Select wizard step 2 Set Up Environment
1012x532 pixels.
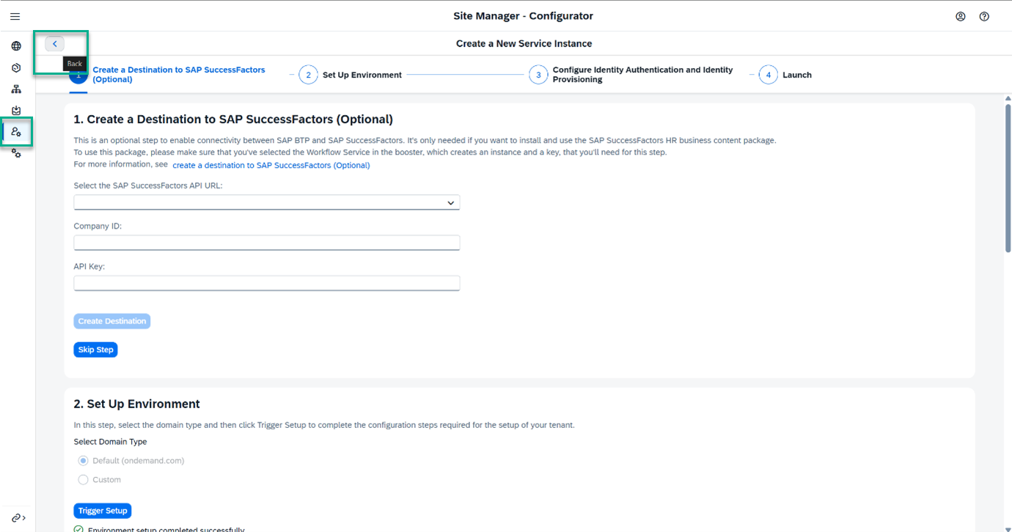pyautogui.click(x=351, y=75)
